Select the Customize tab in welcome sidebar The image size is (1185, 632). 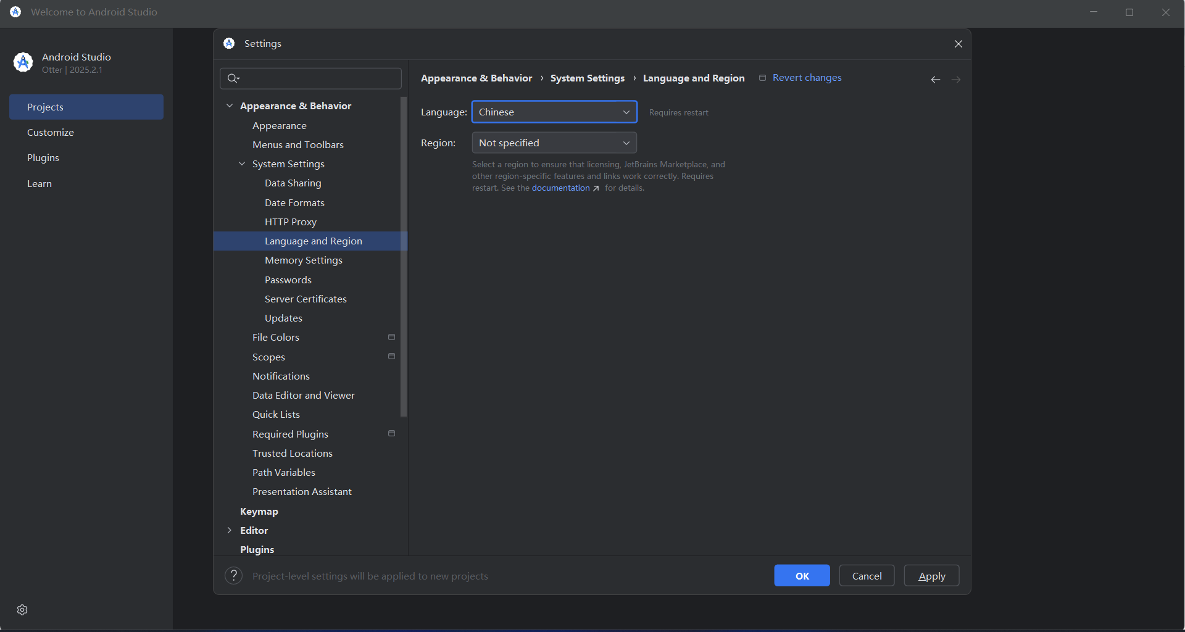(51, 133)
